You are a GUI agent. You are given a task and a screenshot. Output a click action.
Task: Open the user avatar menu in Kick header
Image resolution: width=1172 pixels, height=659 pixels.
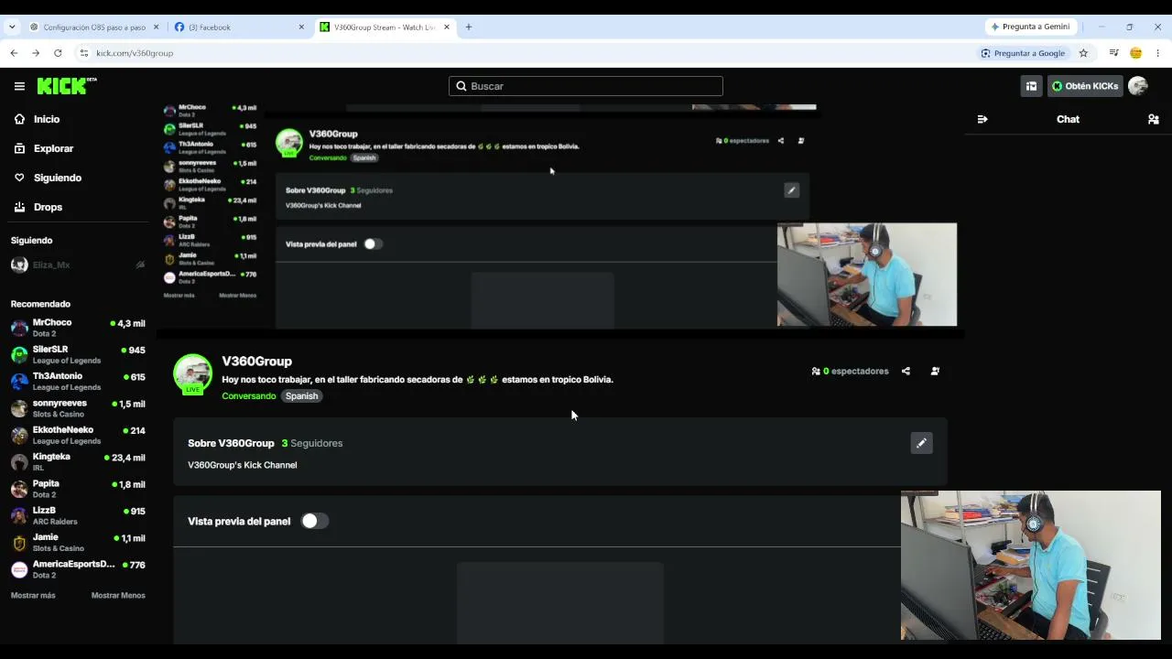coord(1138,86)
